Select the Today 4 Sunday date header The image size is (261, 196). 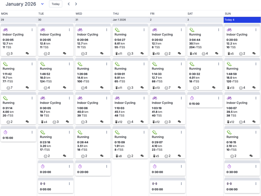point(242,20)
